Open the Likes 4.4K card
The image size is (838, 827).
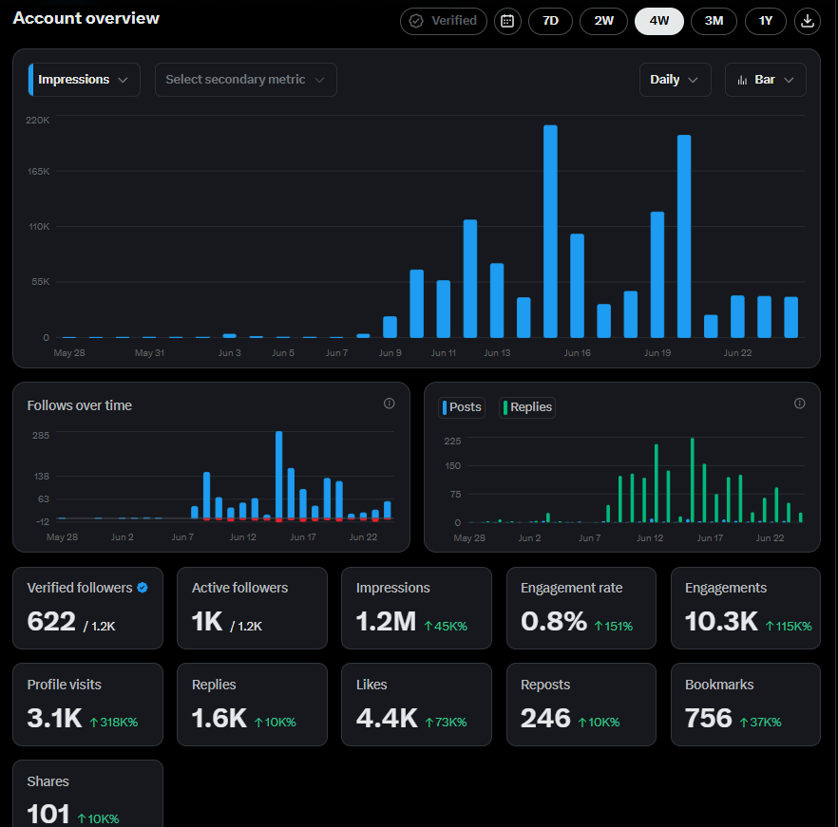tap(416, 705)
